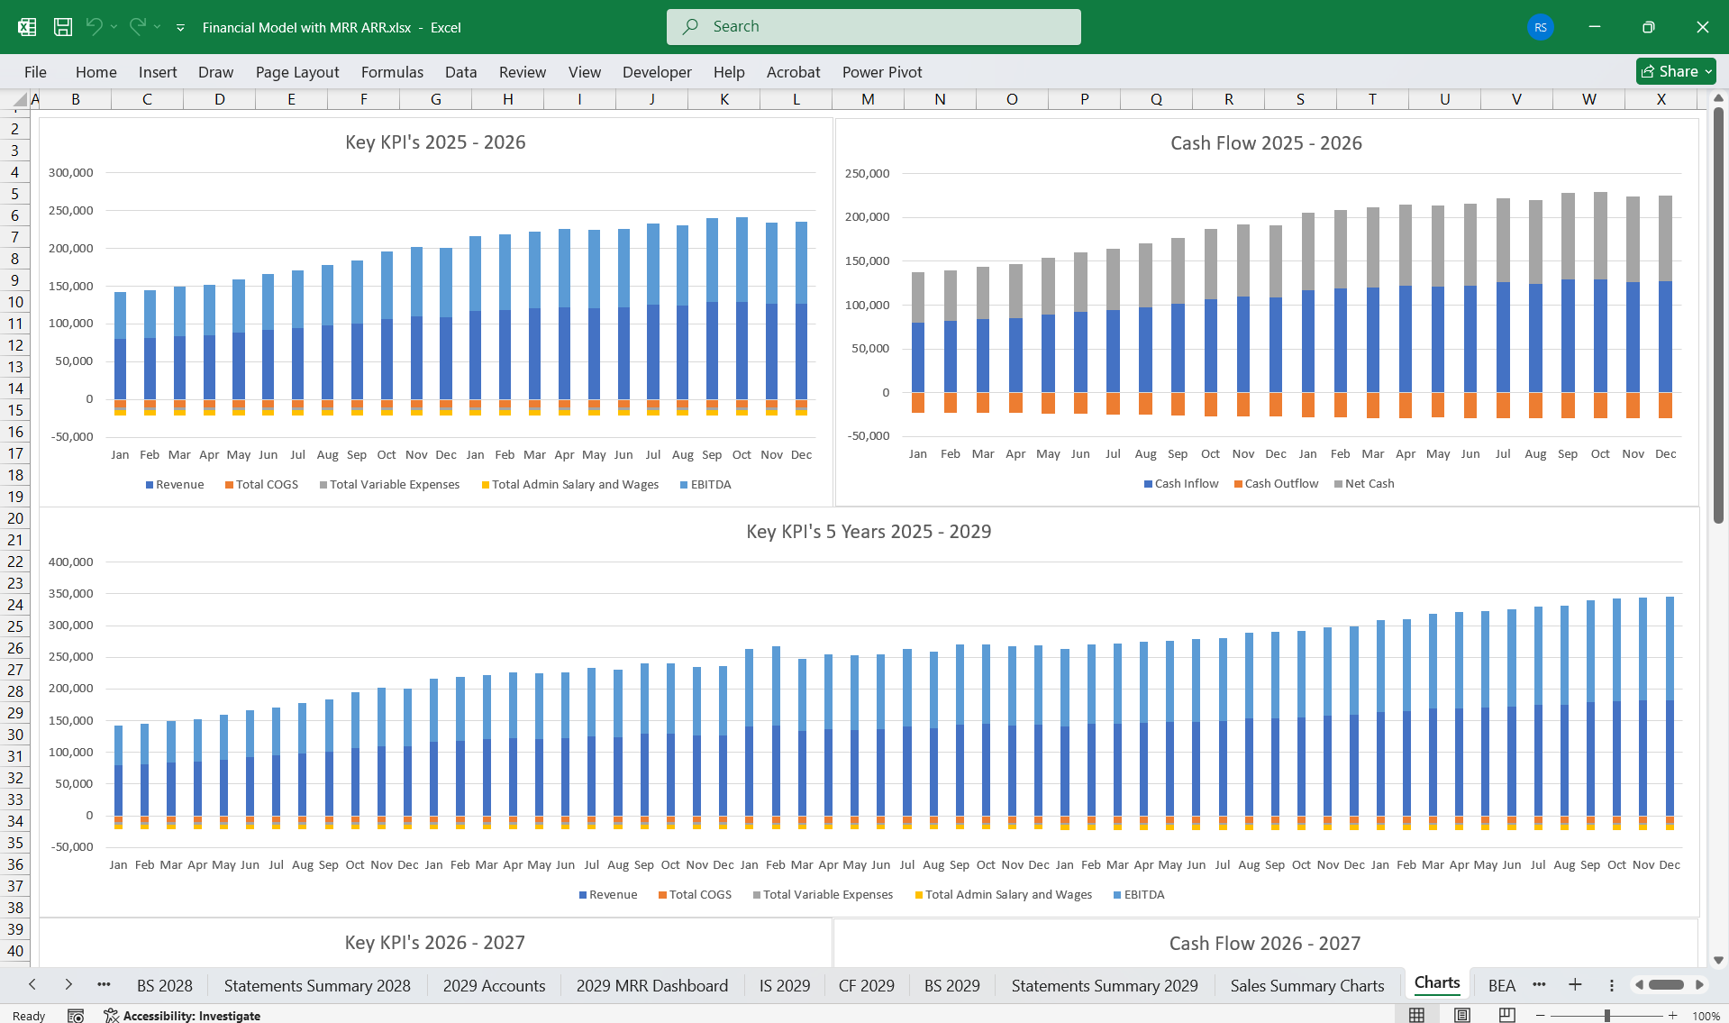Click the vertical scrollbar down arrow
Viewport: 1729px width, 1023px height.
[x=1719, y=960]
